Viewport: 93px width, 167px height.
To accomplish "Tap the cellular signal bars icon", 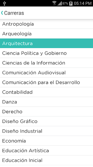I will [x=60, y=3].
